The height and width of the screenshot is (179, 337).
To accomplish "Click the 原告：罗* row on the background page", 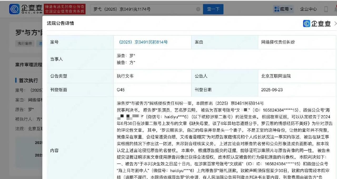I will 24,109.
